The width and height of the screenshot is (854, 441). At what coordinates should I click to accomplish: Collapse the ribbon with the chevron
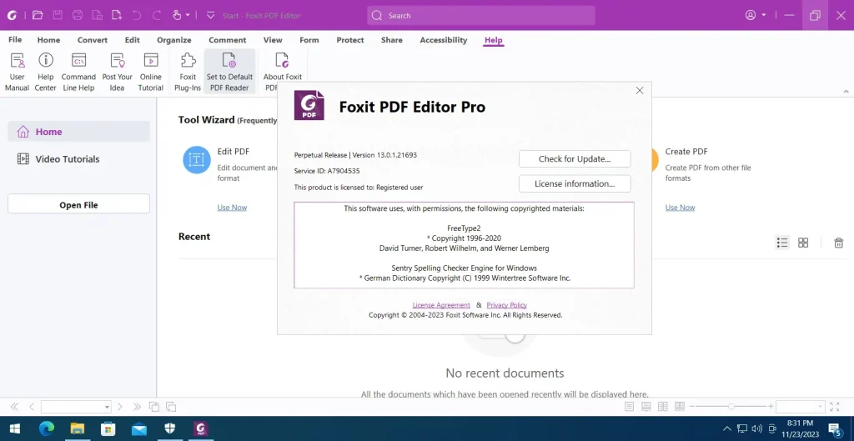846,91
